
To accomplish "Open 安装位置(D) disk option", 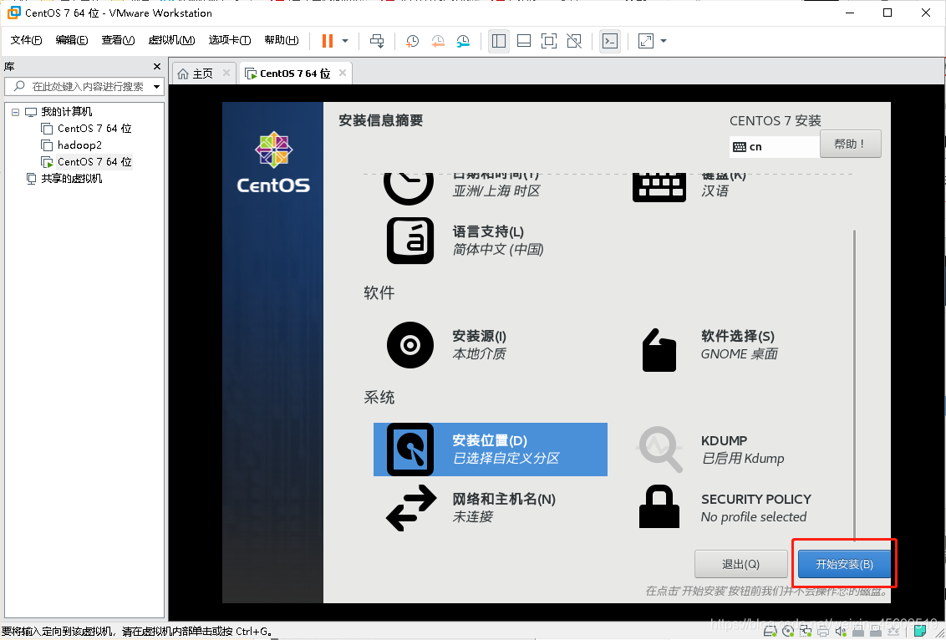I will [x=490, y=450].
